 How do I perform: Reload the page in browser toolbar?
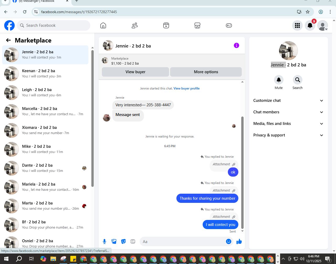pos(25,12)
